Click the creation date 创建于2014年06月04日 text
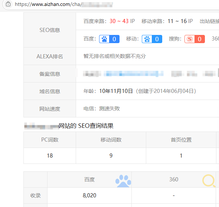The image size is (219, 207). tap(166, 91)
